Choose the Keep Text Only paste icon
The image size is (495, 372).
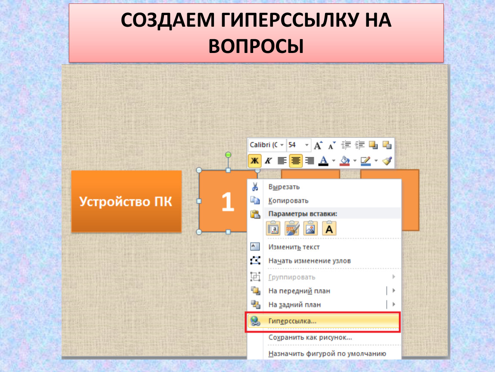(329, 229)
